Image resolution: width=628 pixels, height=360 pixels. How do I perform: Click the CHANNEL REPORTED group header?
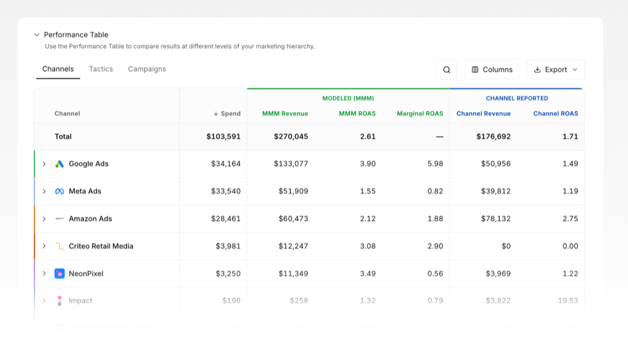tap(517, 98)
